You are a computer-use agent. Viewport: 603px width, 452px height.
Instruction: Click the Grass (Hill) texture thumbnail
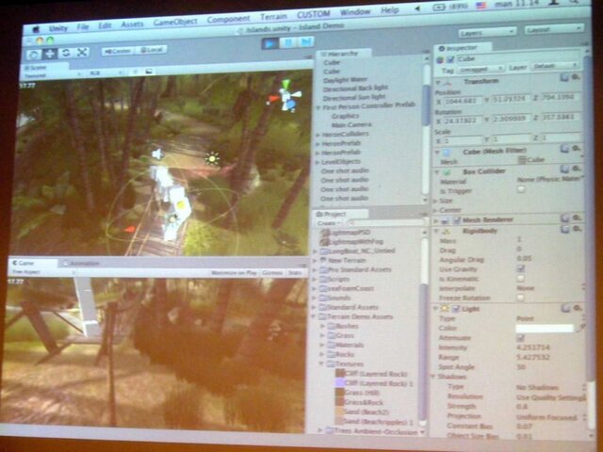coord(339,393)
